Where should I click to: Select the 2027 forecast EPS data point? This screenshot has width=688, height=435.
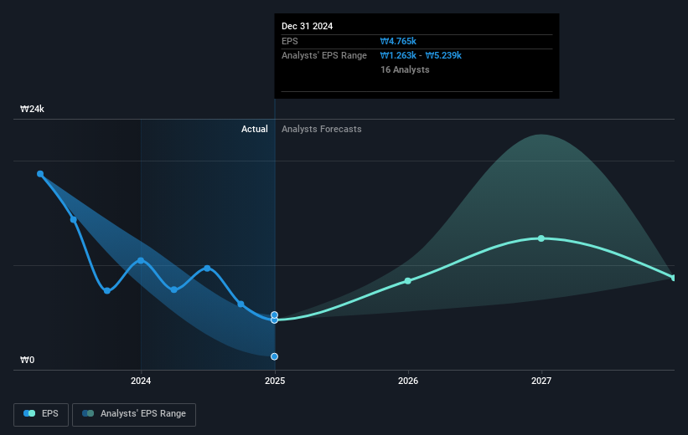[x=541, y=238]
